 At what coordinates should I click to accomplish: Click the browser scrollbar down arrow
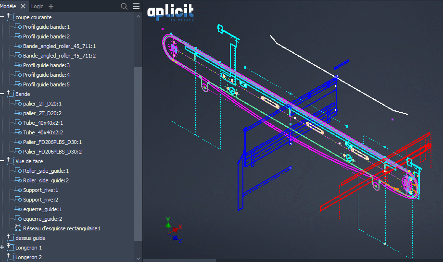(138, 258)
